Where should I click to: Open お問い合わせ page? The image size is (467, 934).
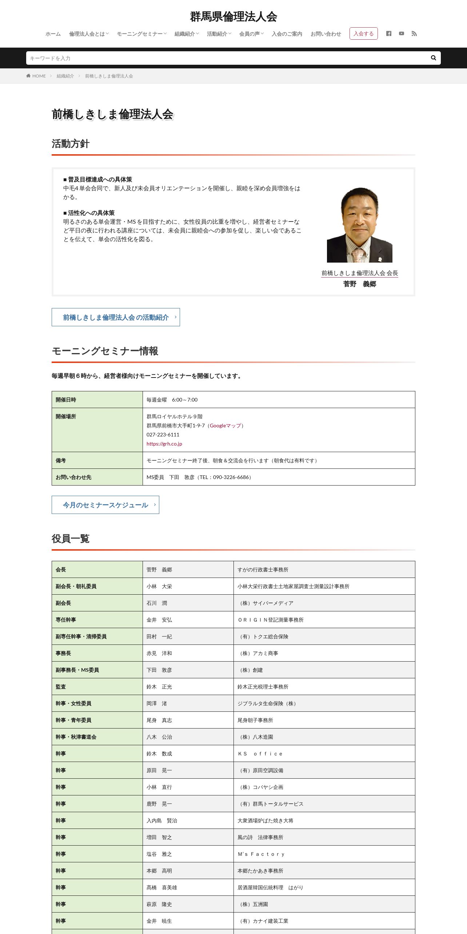click(326, 34)
